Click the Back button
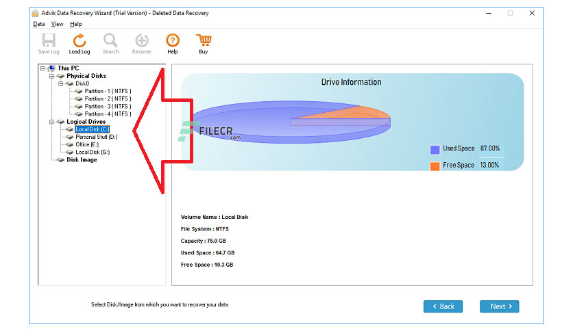 pyautogui.click(x=443, y=306)
